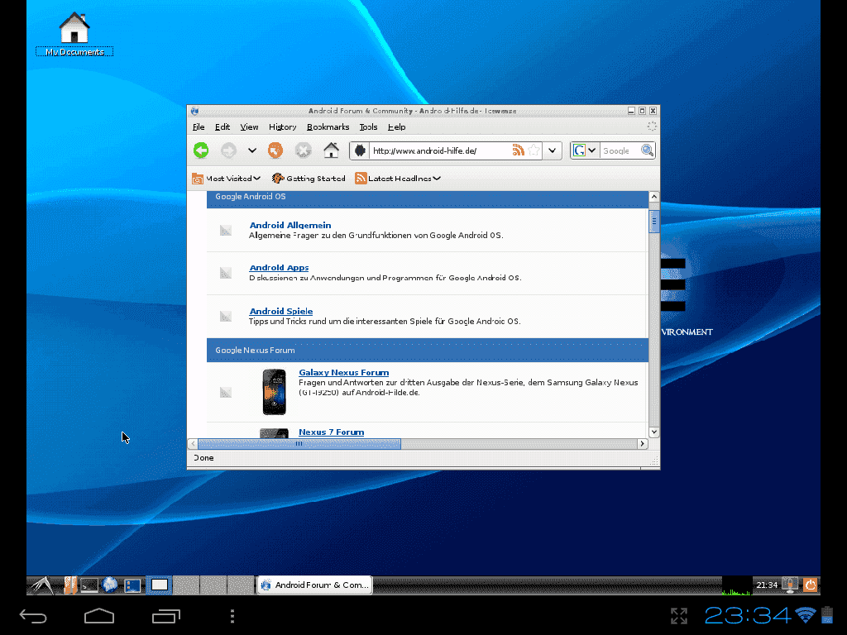Screen dimensions: 847x635
Task: Click the green CPU usage monitor
Action: click(x=737, y=585)
